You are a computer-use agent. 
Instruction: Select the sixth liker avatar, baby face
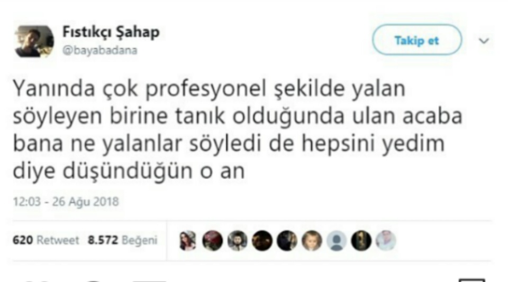coord(312,241)
